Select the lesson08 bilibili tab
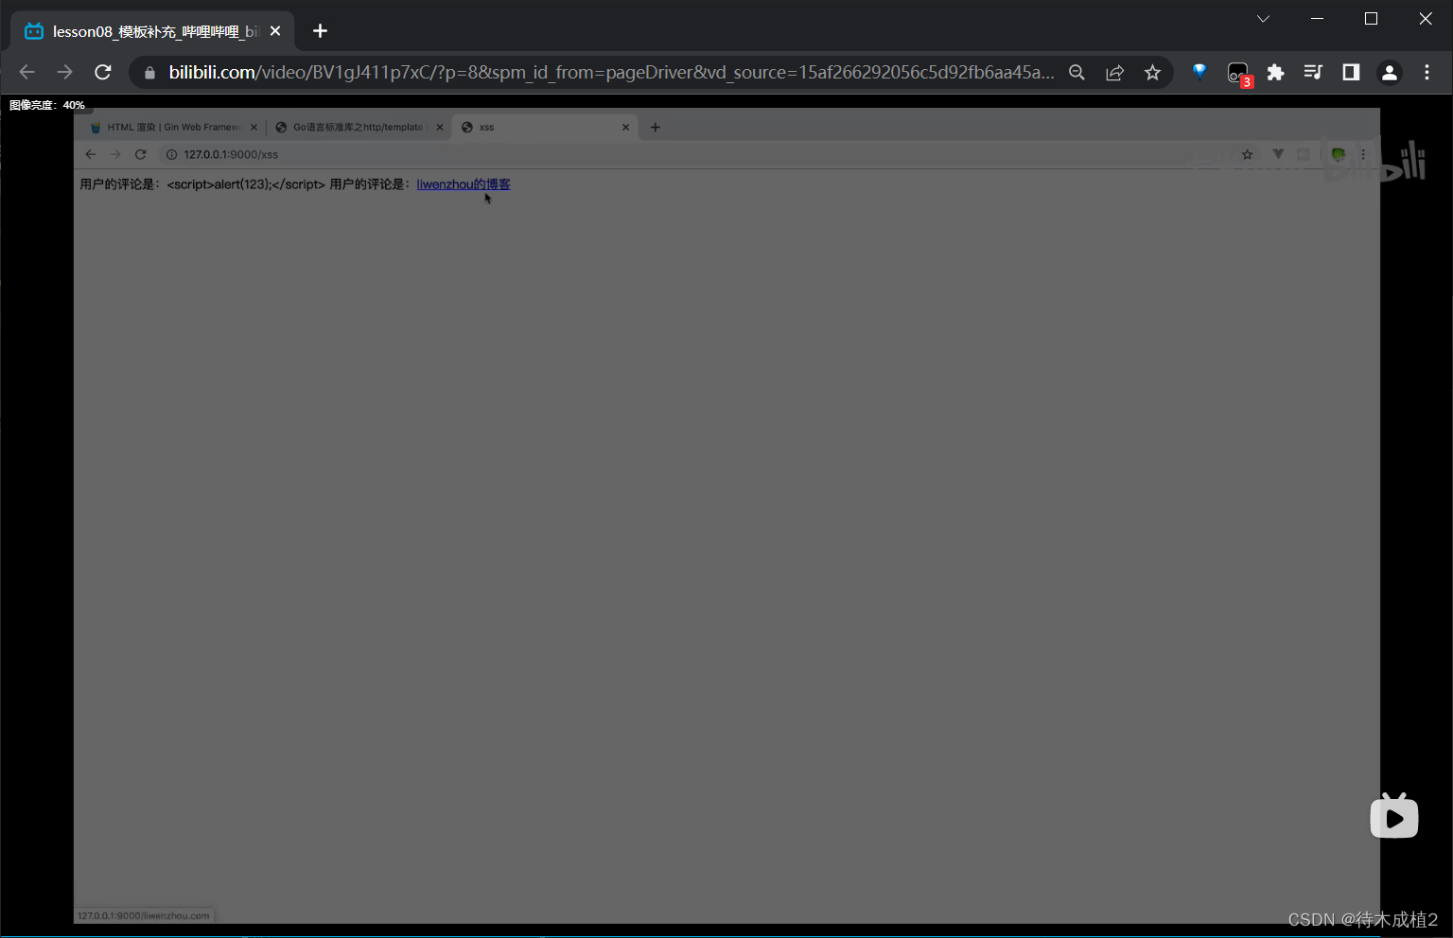 tap(153, 31)
